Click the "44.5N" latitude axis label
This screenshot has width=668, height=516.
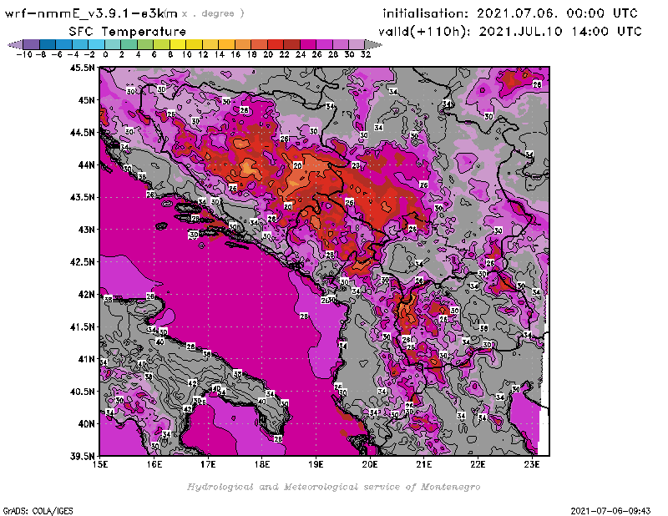(x=82, y=133)
